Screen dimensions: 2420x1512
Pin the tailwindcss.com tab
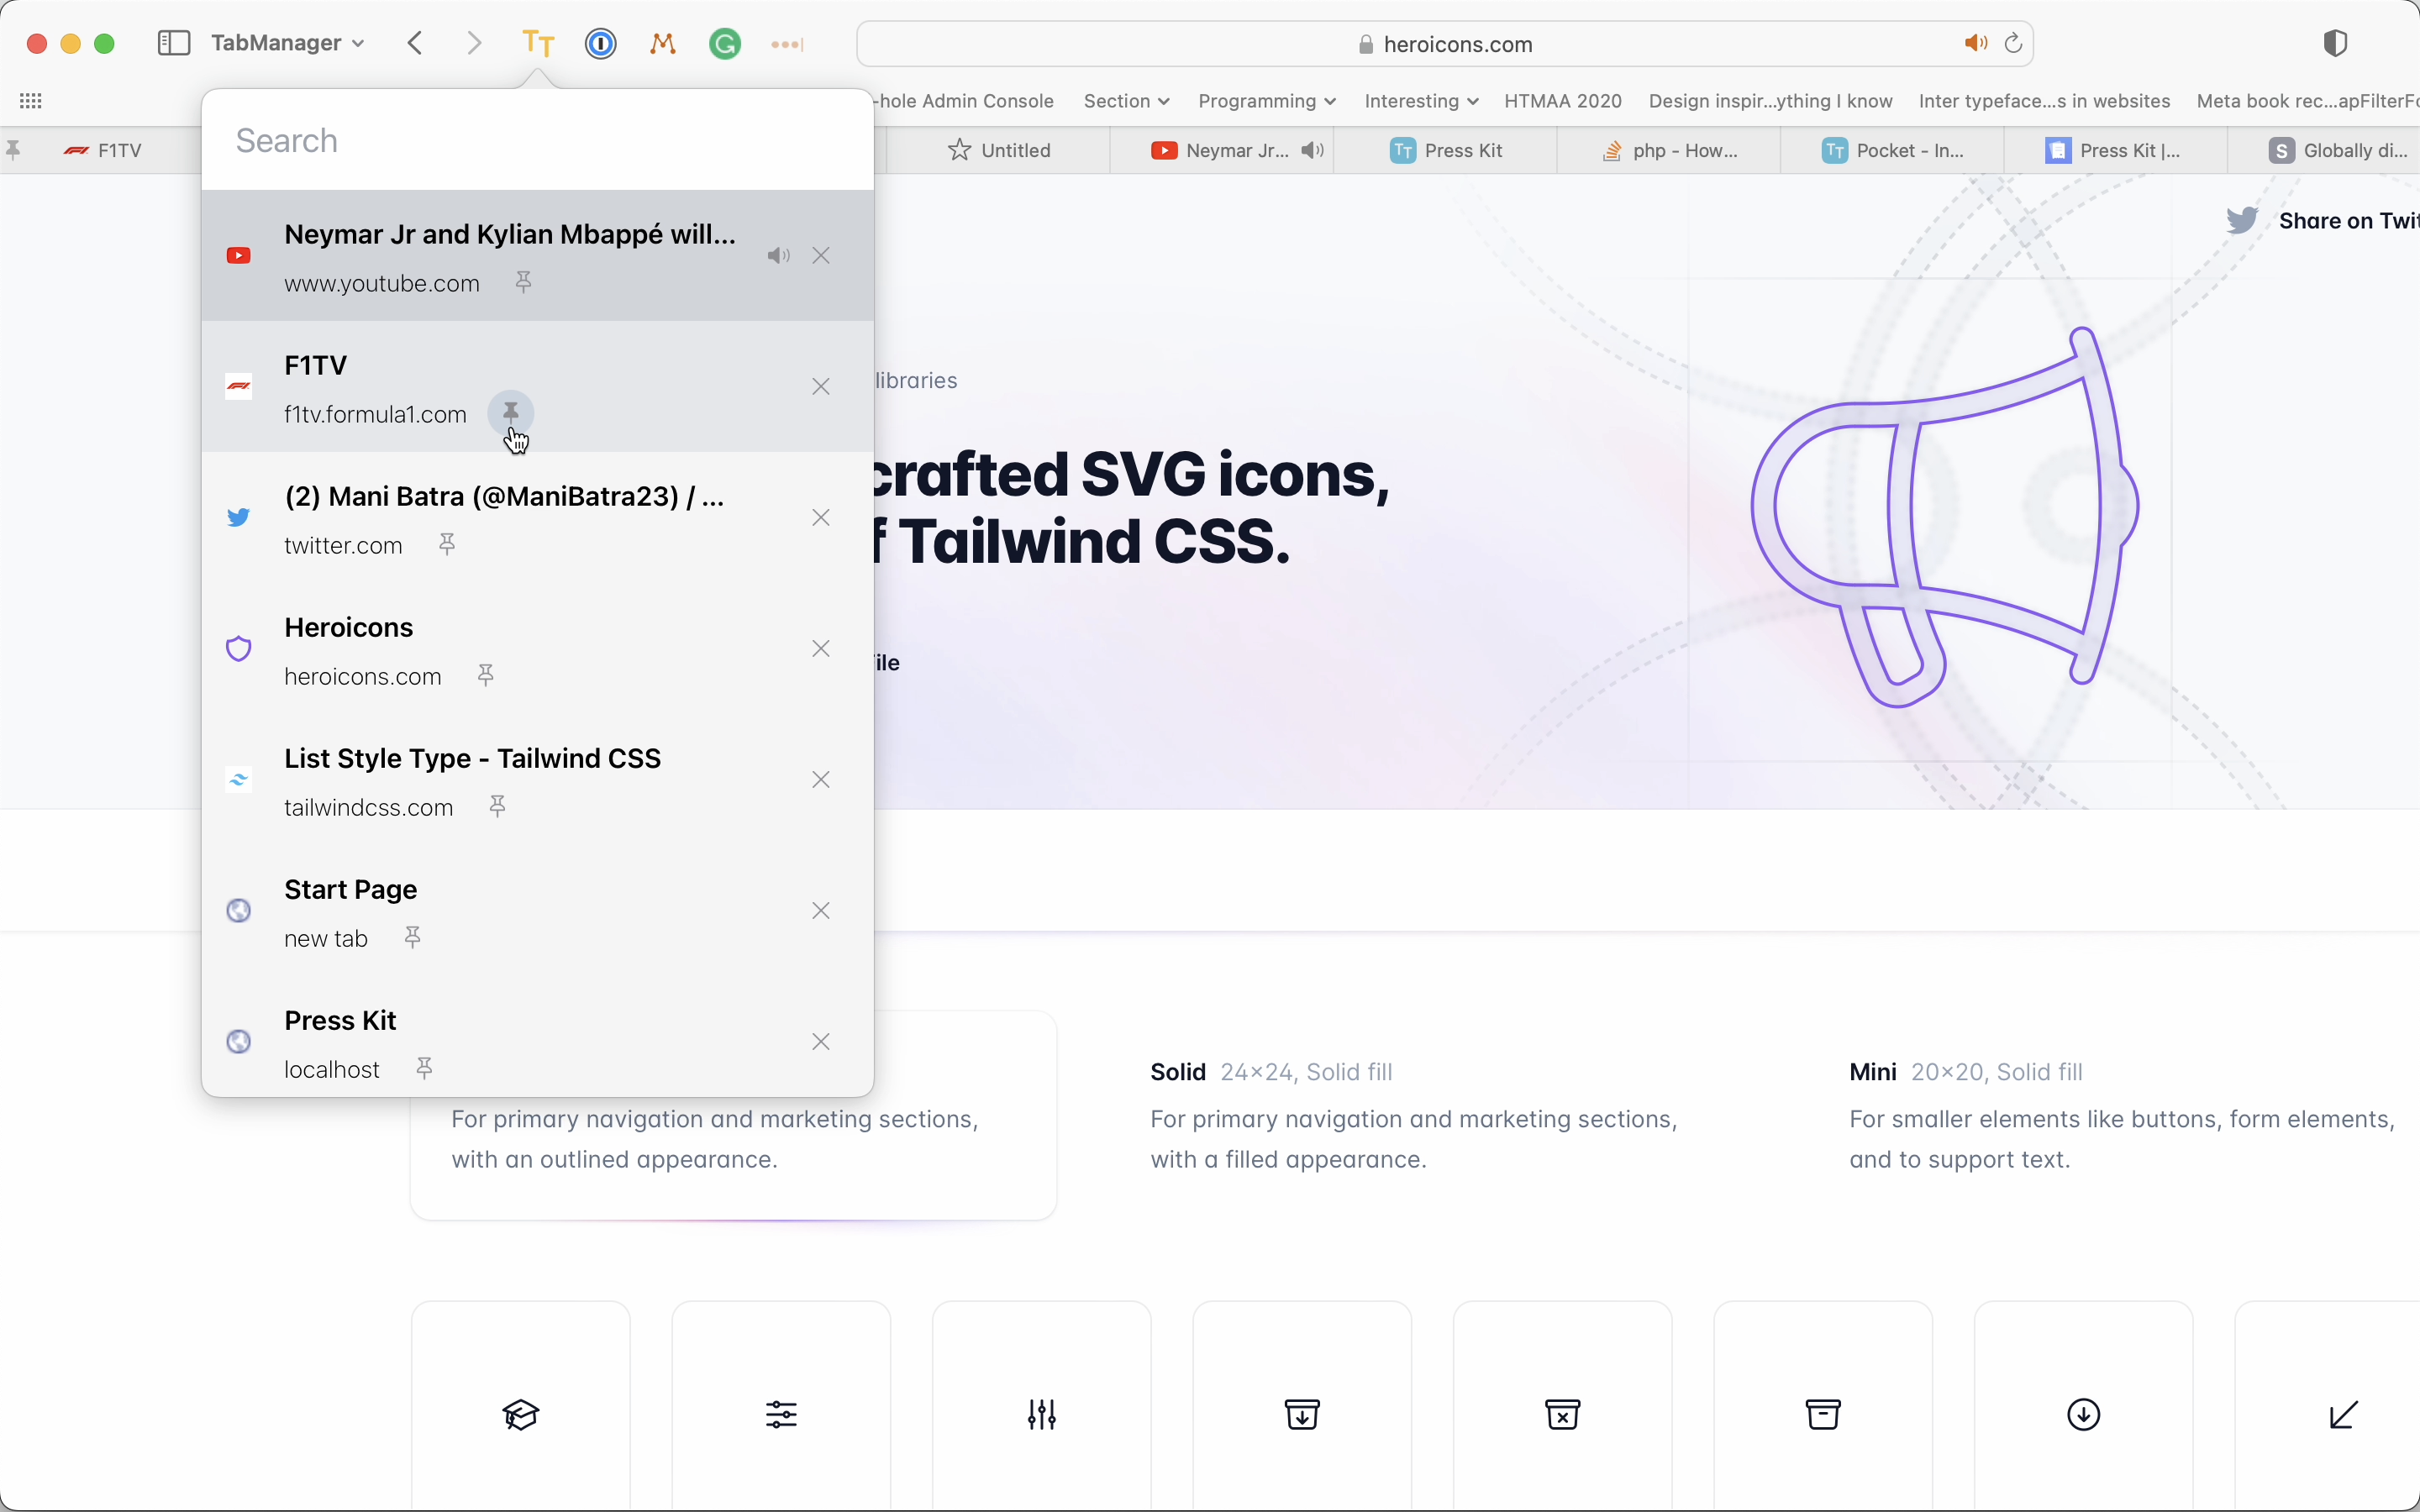[497, 806]
